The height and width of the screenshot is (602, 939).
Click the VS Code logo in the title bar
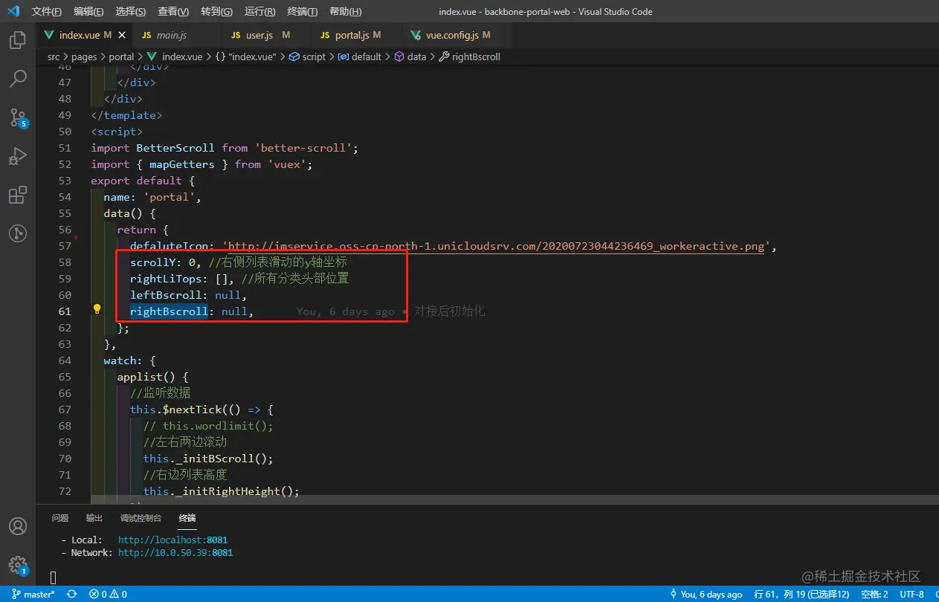tap(13, 11)
